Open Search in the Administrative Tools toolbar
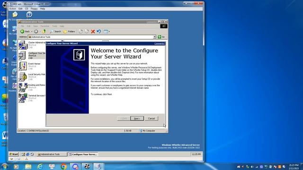The width and height of the screenshot is (303, 170). coord(55,32)
